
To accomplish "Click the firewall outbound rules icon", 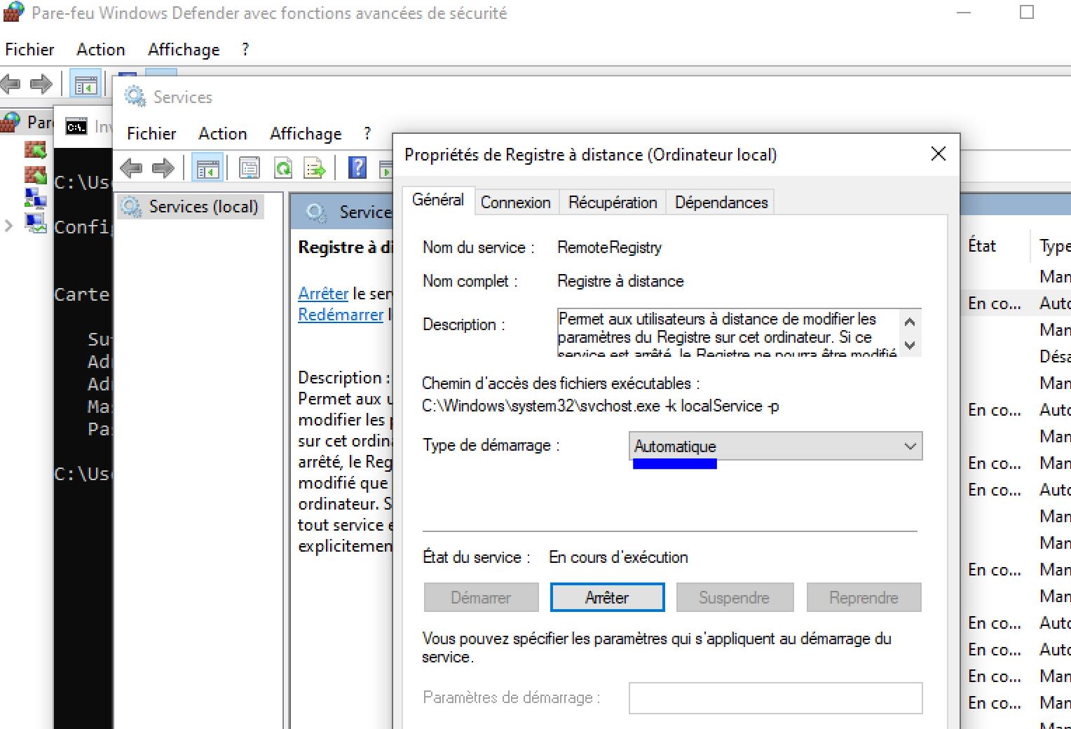I will point(35,175).
